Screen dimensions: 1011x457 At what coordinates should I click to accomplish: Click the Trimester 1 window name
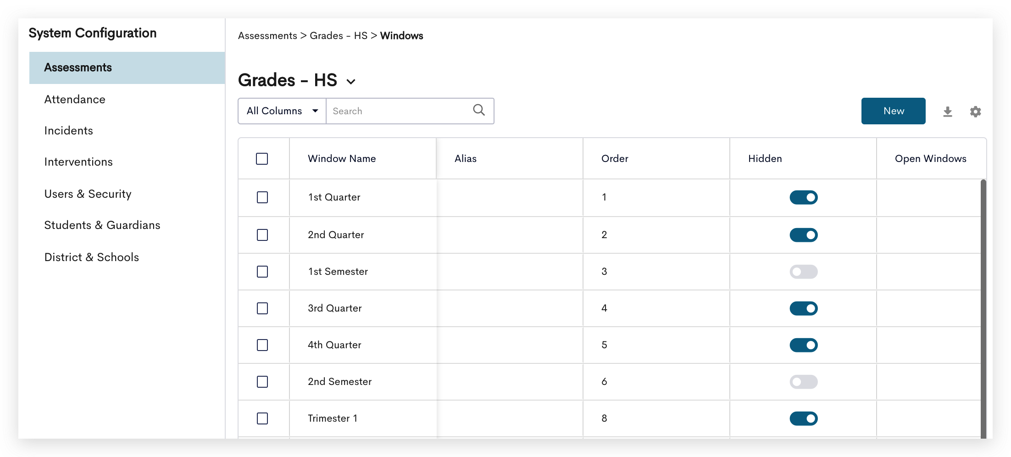pyautogui.click(x=333, y=418)
